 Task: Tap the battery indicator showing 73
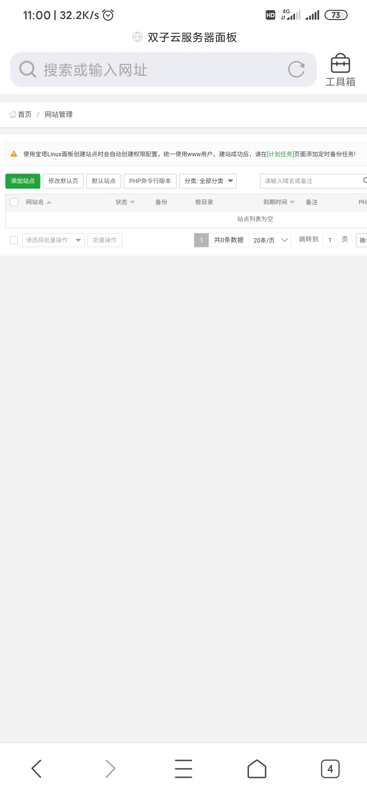336,15
